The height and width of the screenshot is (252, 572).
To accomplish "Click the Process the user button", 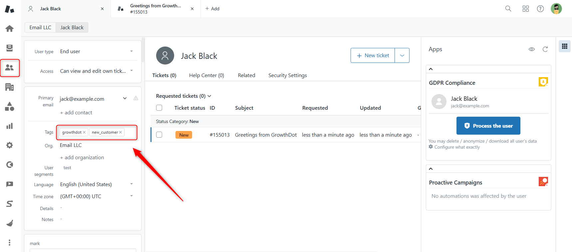I will point(488,126).
